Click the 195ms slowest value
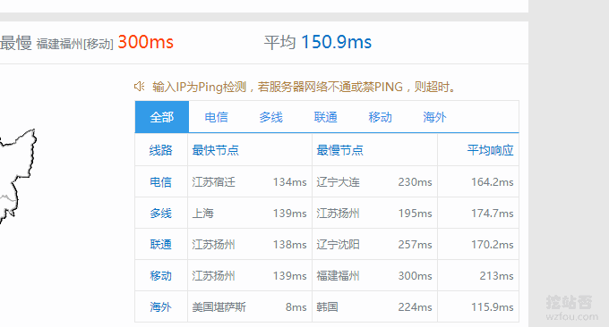Screen dimensions: 609x327 [415, 214]
